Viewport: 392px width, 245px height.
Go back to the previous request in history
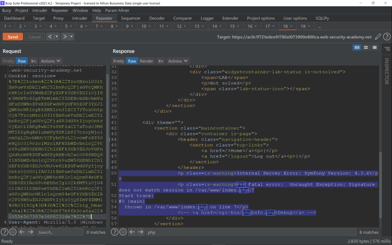[50, 37]
